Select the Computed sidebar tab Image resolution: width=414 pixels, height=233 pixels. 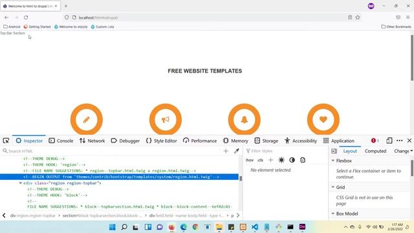click(375, 151)
